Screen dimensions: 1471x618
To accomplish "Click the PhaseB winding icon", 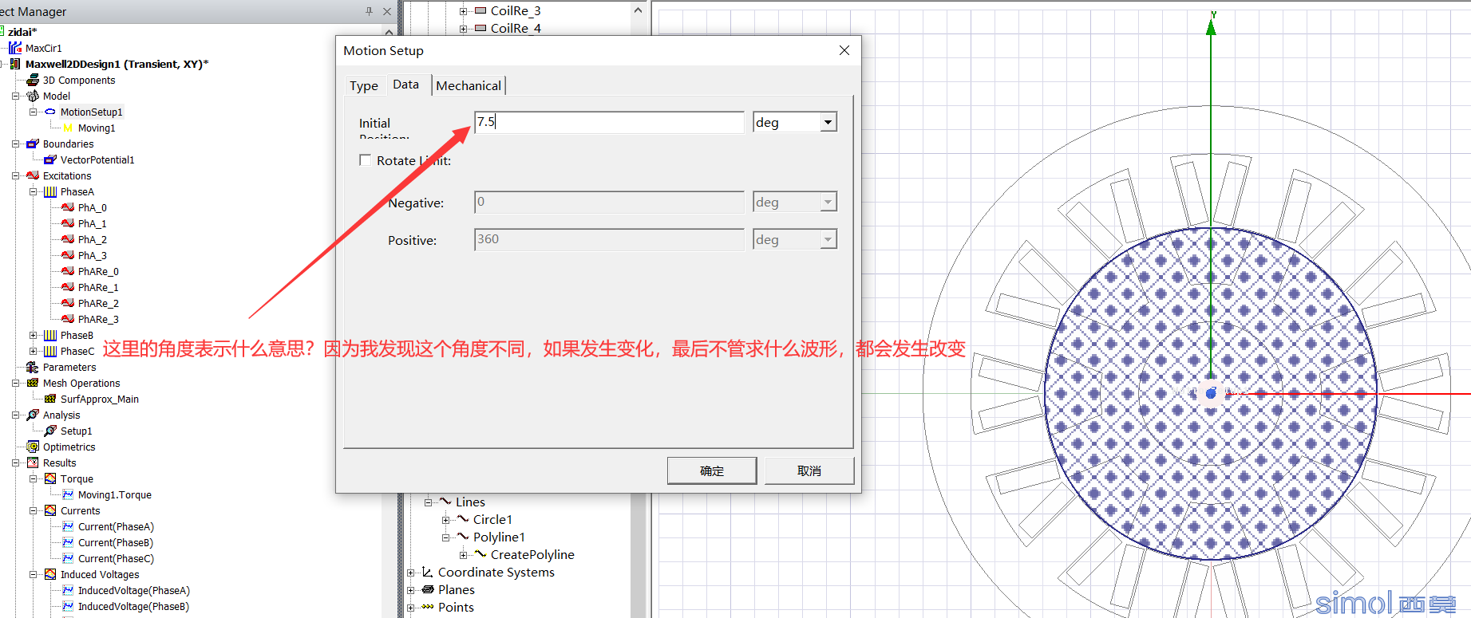I will click(50, 335).
